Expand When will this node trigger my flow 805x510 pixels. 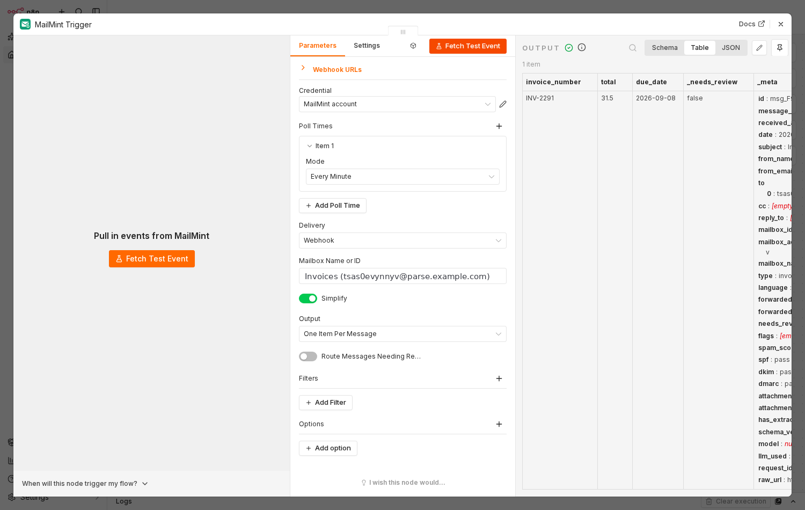coord(85,484)
